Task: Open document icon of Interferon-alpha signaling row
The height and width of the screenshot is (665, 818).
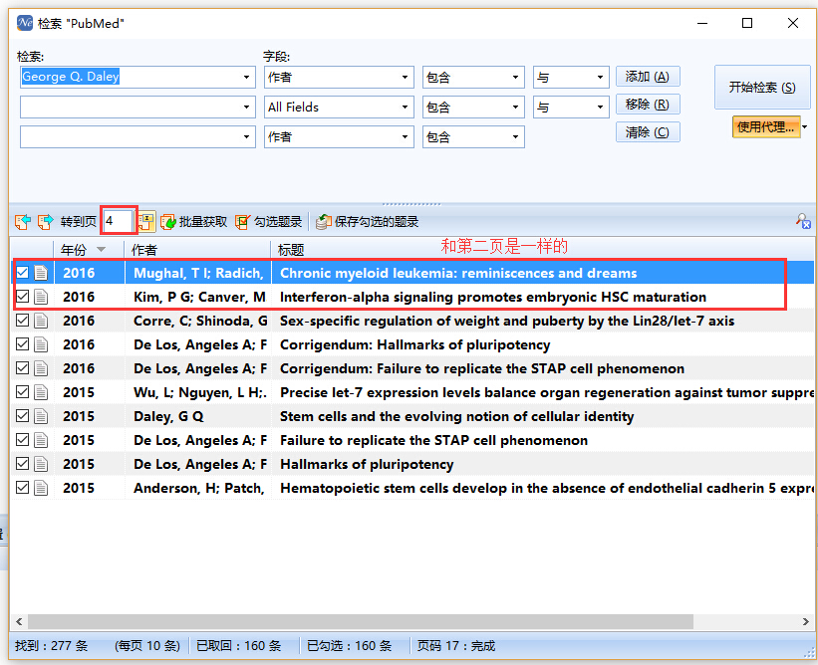Action: 41,297
